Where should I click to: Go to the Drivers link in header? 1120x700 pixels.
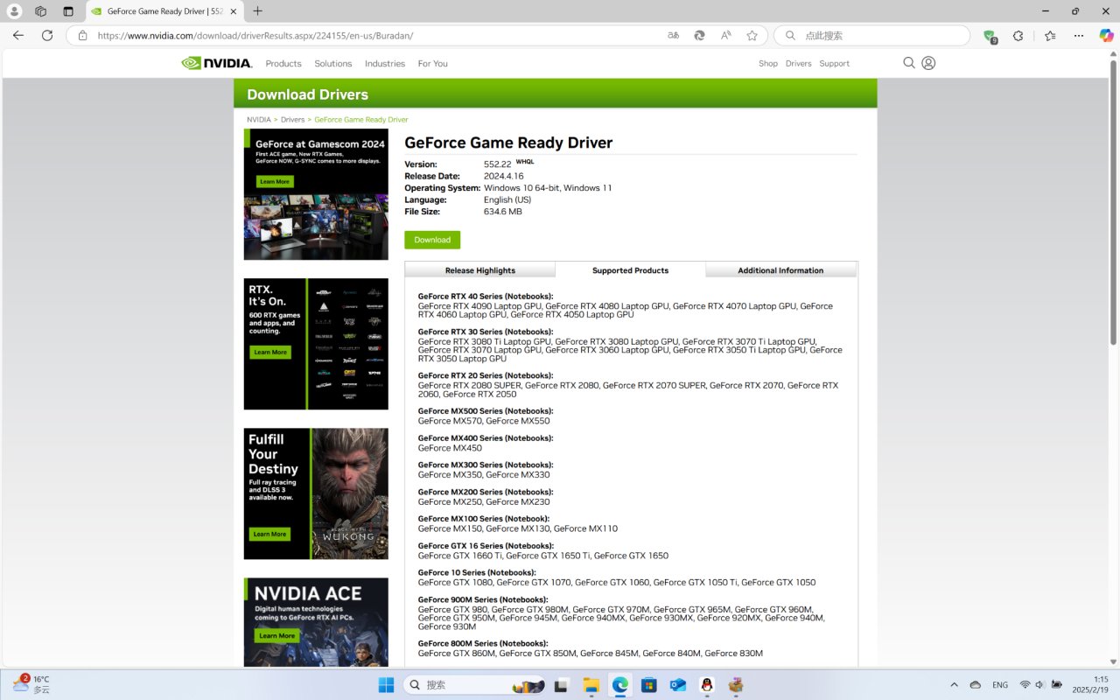click(798, 63)
